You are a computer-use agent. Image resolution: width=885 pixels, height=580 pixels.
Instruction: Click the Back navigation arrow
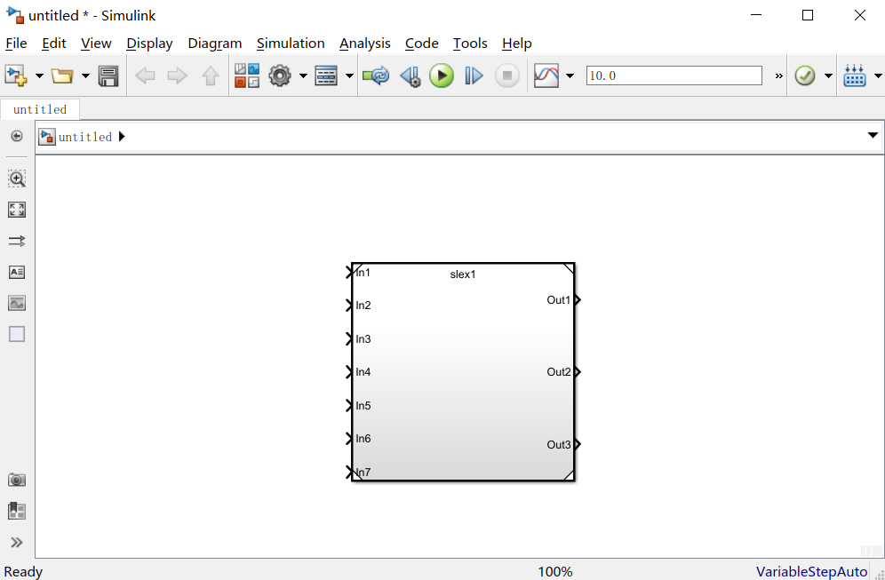pos(145,75)
